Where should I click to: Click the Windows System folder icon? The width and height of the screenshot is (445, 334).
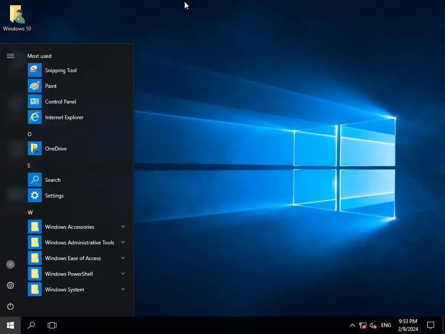point(35,289)
